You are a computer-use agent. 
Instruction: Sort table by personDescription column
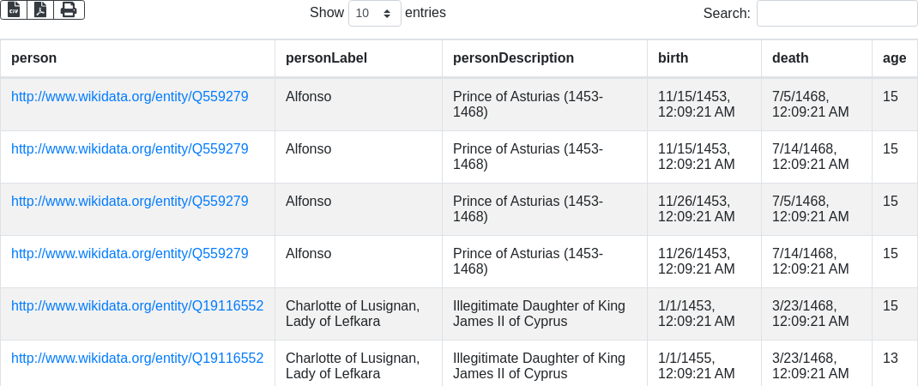(513, 58)
